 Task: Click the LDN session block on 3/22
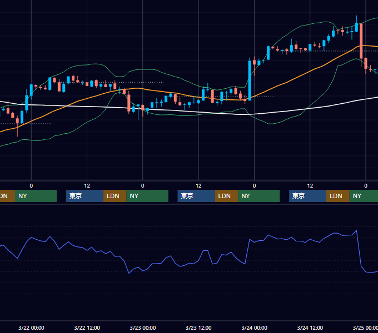pos(115,196)
